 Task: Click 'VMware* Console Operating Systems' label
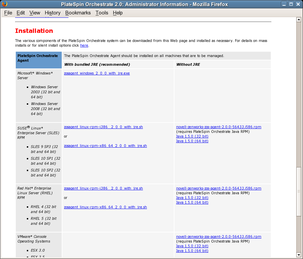pyautogui.click(x=34, y=239)
